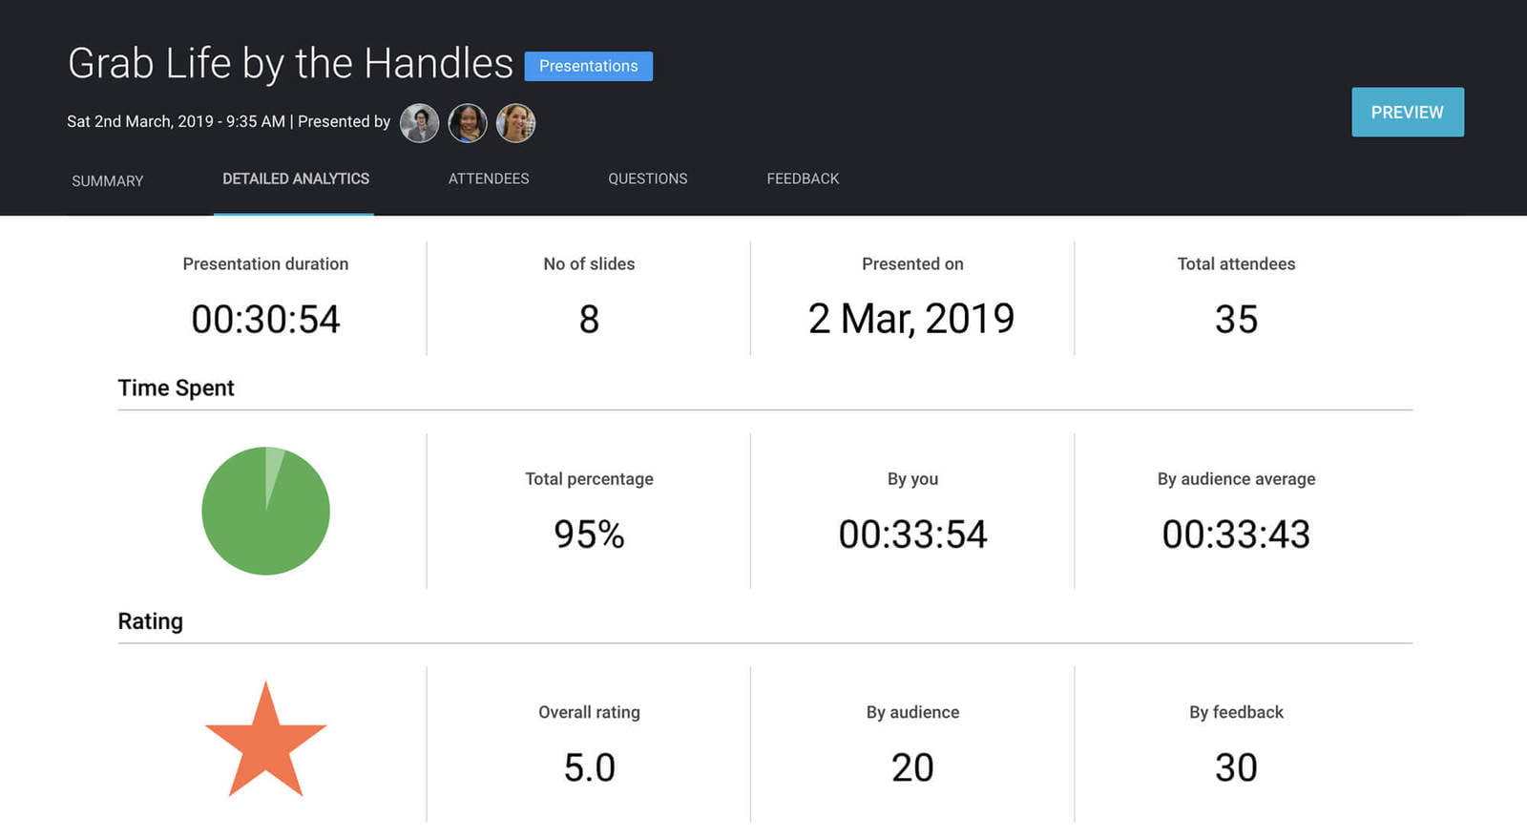Click the Total attendees label
Viewport: 1527px width, 839px height.
point(1236,263)
